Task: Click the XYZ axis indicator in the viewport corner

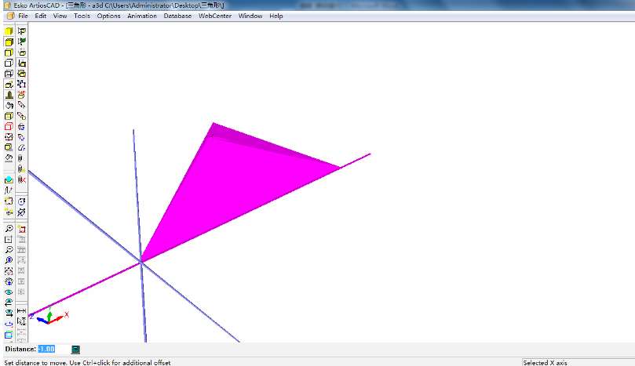Action: (50, 317)
